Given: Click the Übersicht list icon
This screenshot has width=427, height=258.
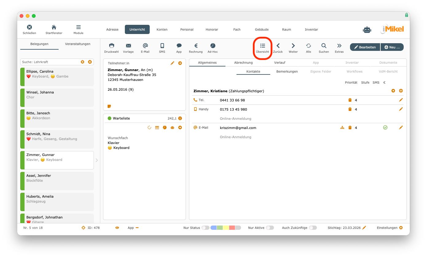Looking at the screenshot, I should 262,48.
